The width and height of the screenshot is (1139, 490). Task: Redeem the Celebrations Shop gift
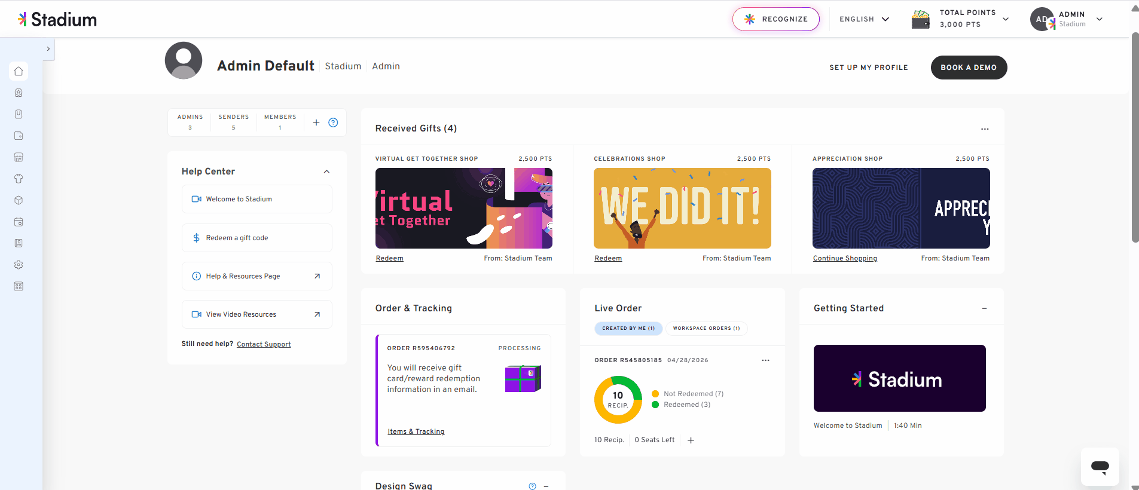click(x=608, y=258)
